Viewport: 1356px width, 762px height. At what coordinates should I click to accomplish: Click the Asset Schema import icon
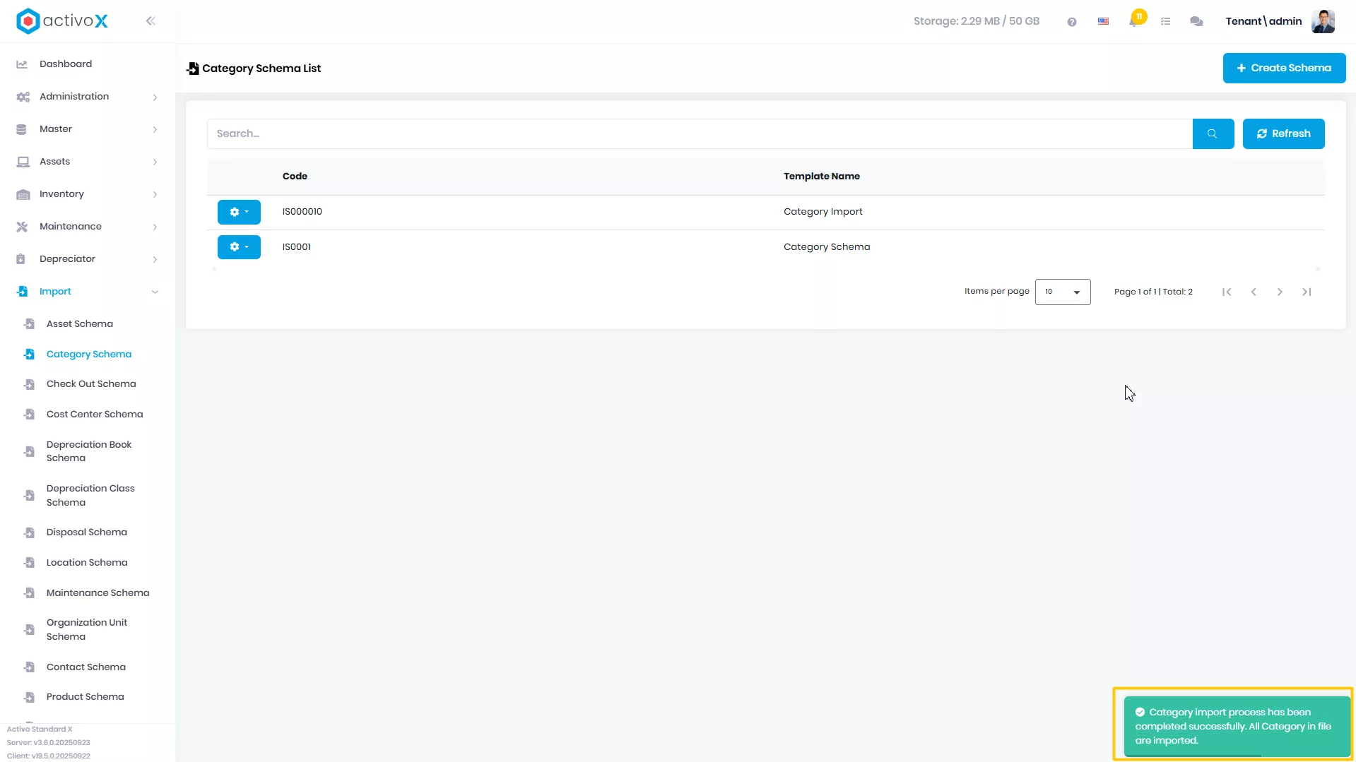[29, 324]
